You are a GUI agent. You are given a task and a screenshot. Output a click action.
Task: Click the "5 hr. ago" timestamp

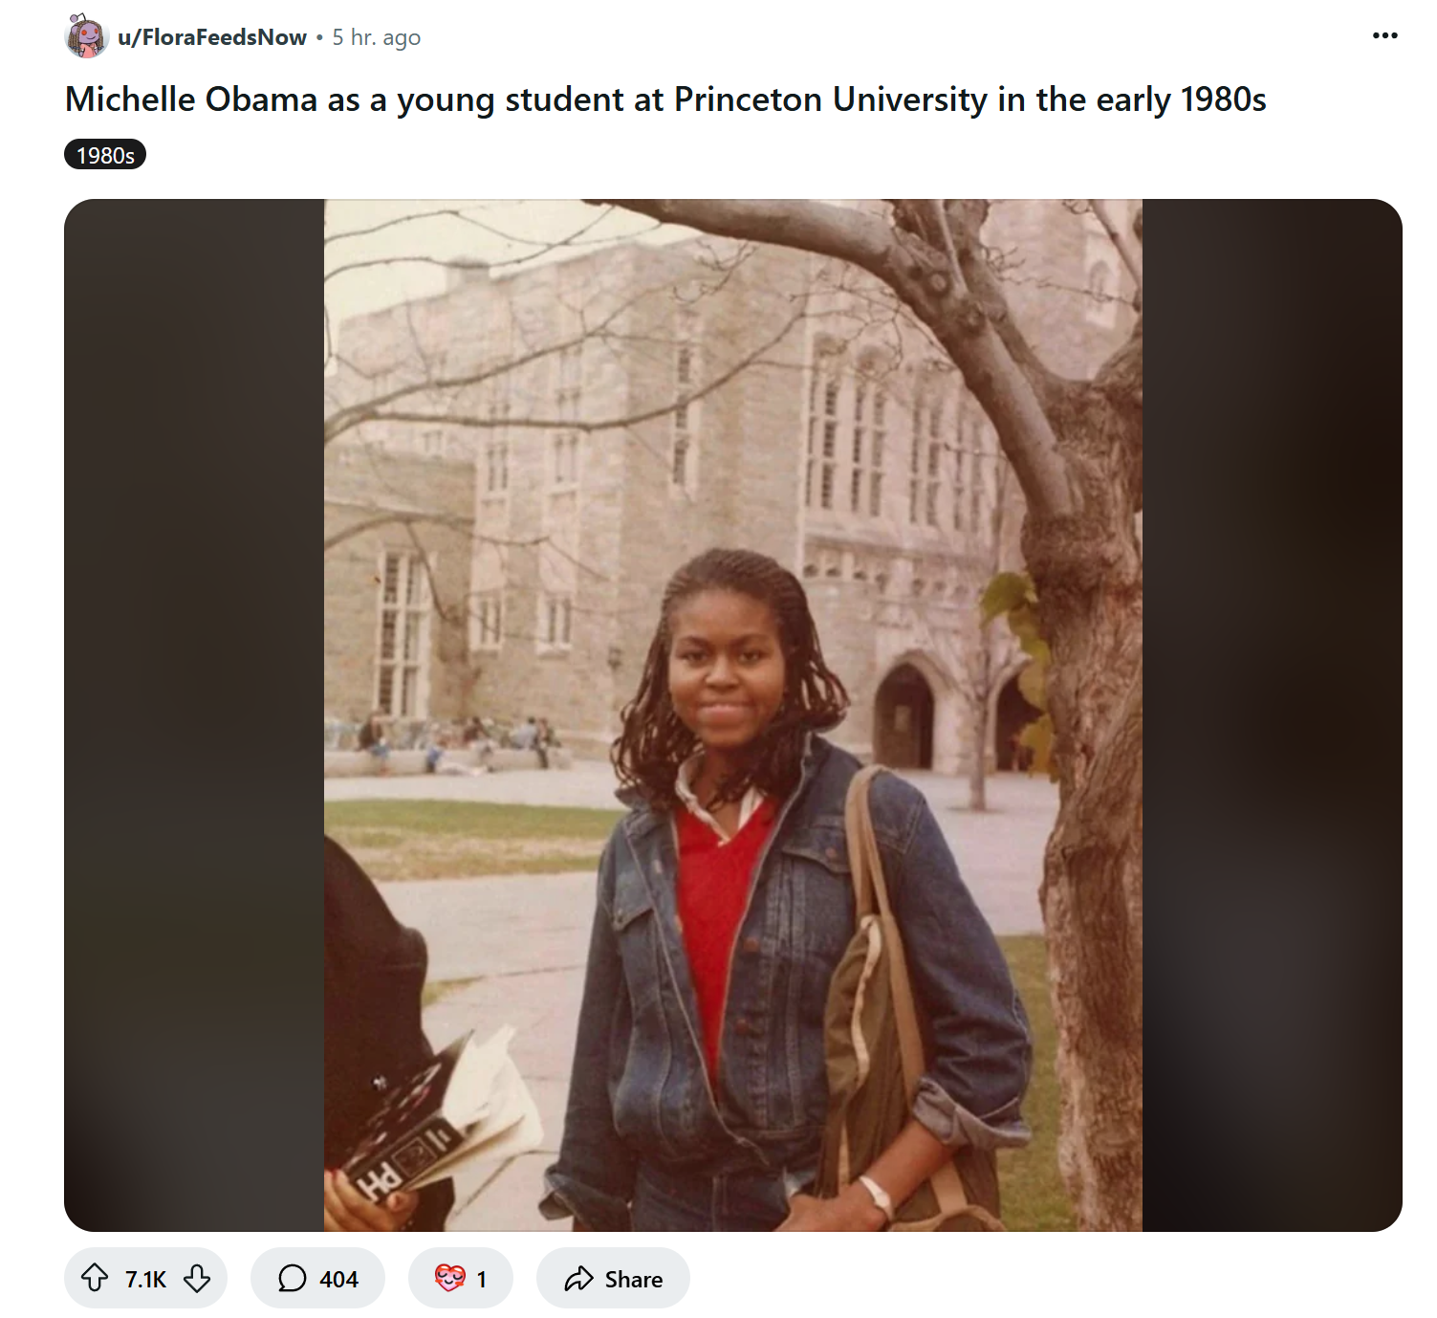376,37
